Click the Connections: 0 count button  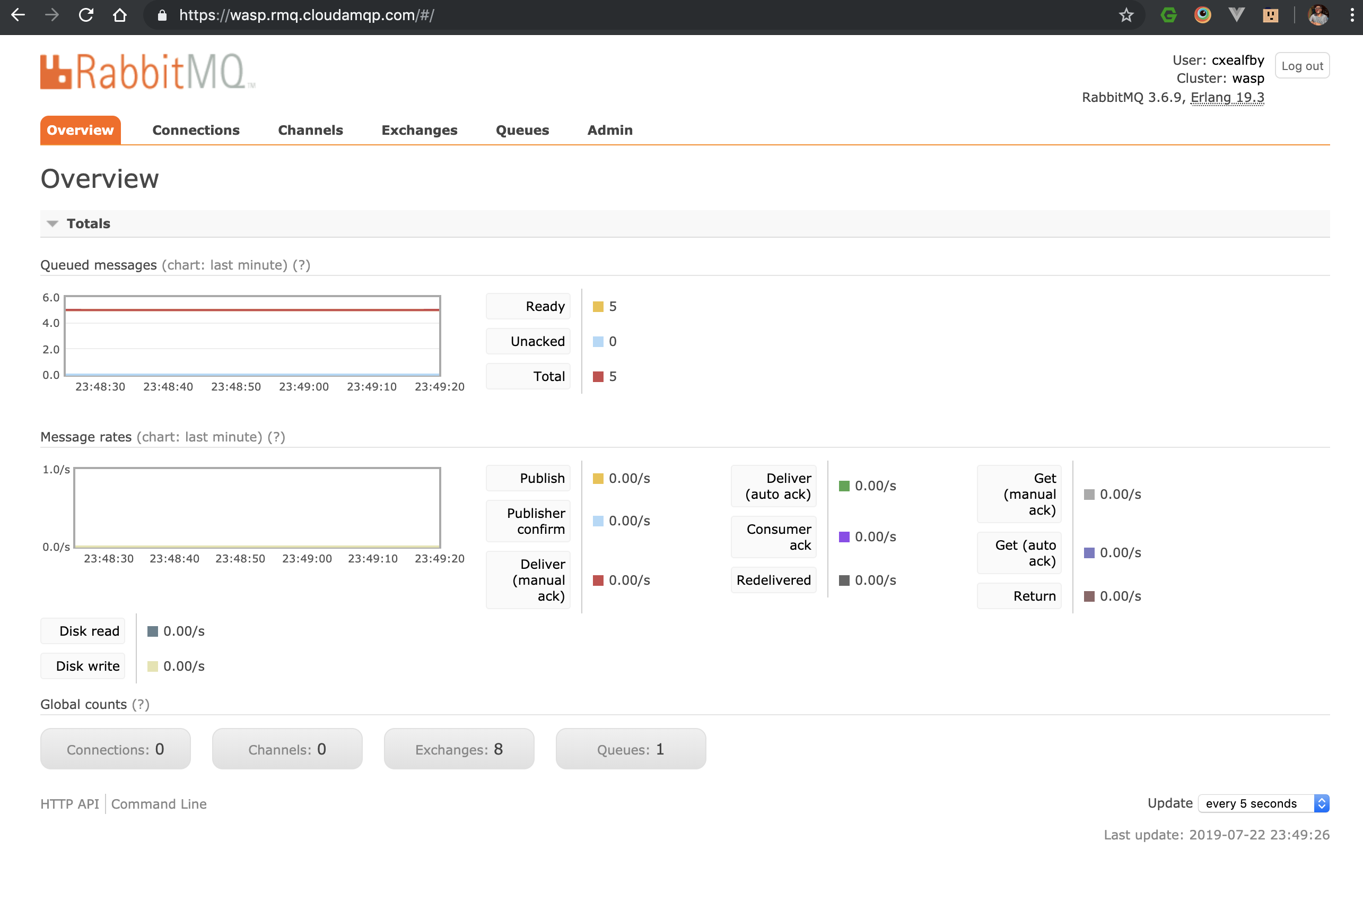116,749
